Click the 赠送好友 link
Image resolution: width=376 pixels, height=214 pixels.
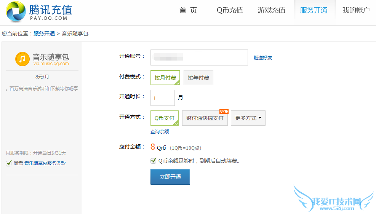click(x=263, y=58)
